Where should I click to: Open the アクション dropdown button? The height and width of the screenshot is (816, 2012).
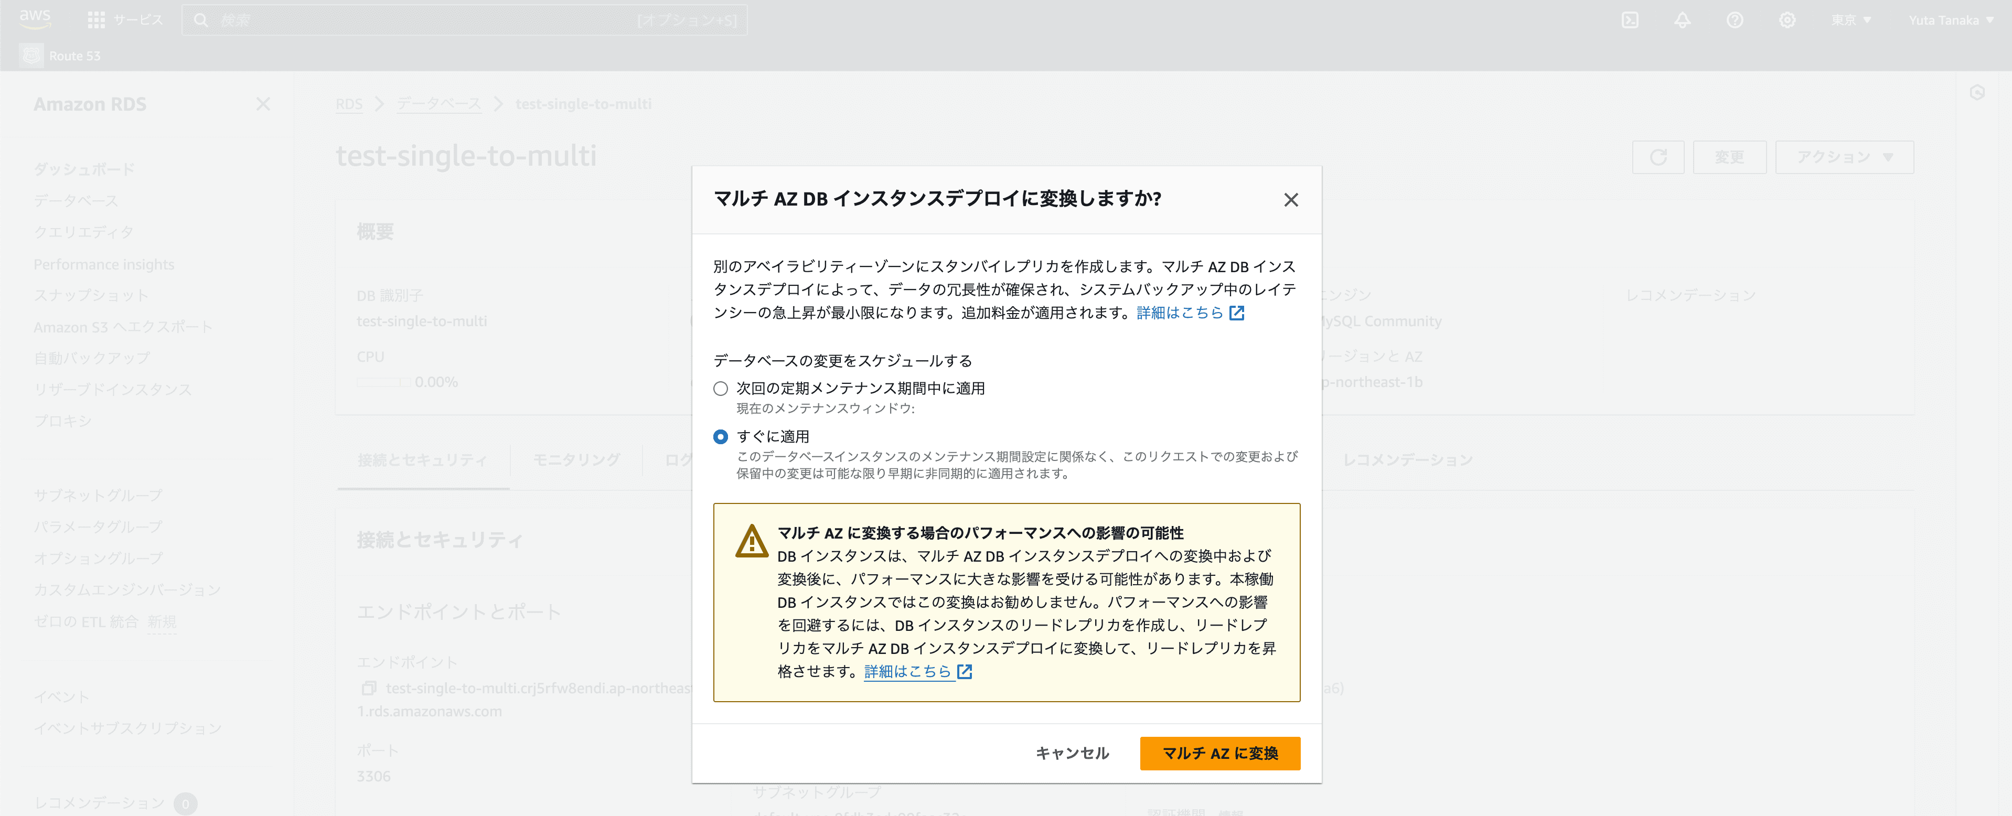pos(1844,157)
